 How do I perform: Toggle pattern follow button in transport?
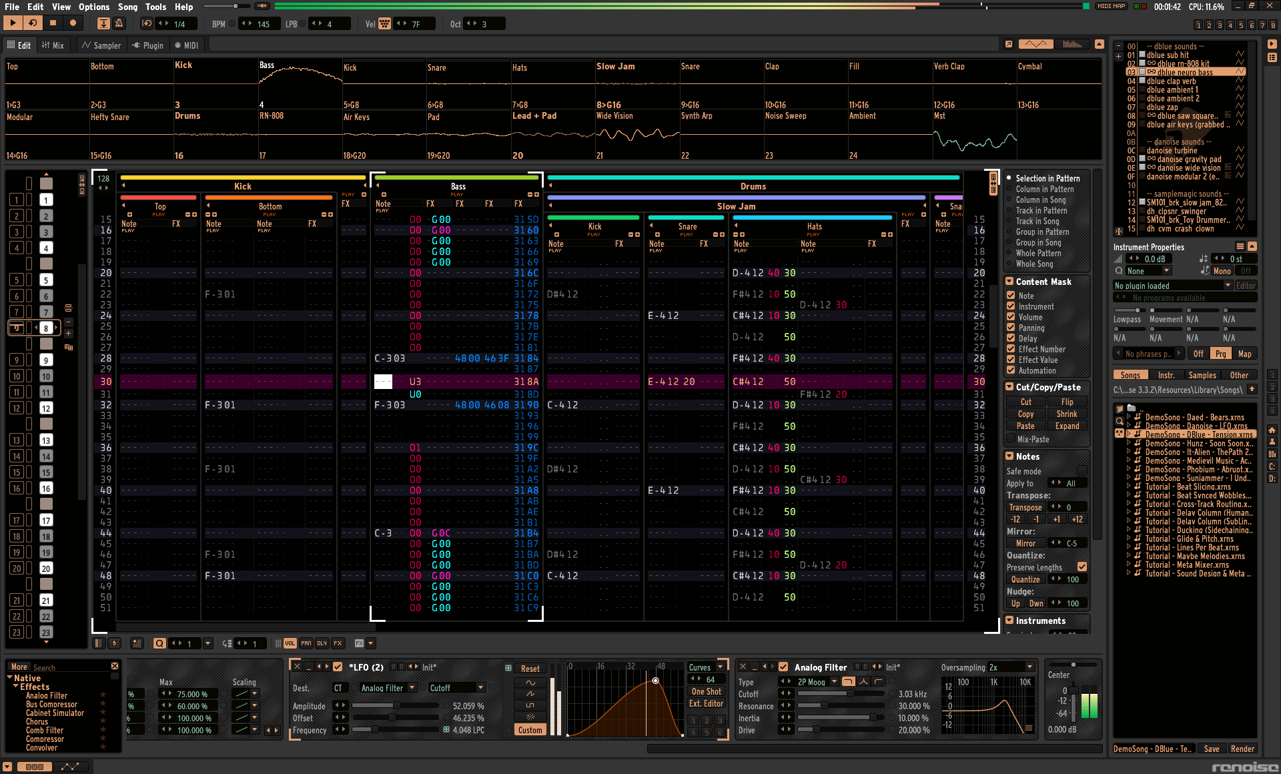[x=103, y=23]
